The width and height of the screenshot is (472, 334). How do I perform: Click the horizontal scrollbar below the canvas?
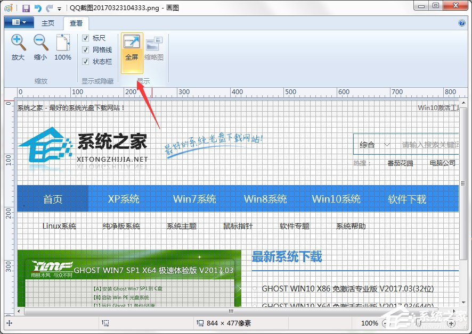(231, 311)
